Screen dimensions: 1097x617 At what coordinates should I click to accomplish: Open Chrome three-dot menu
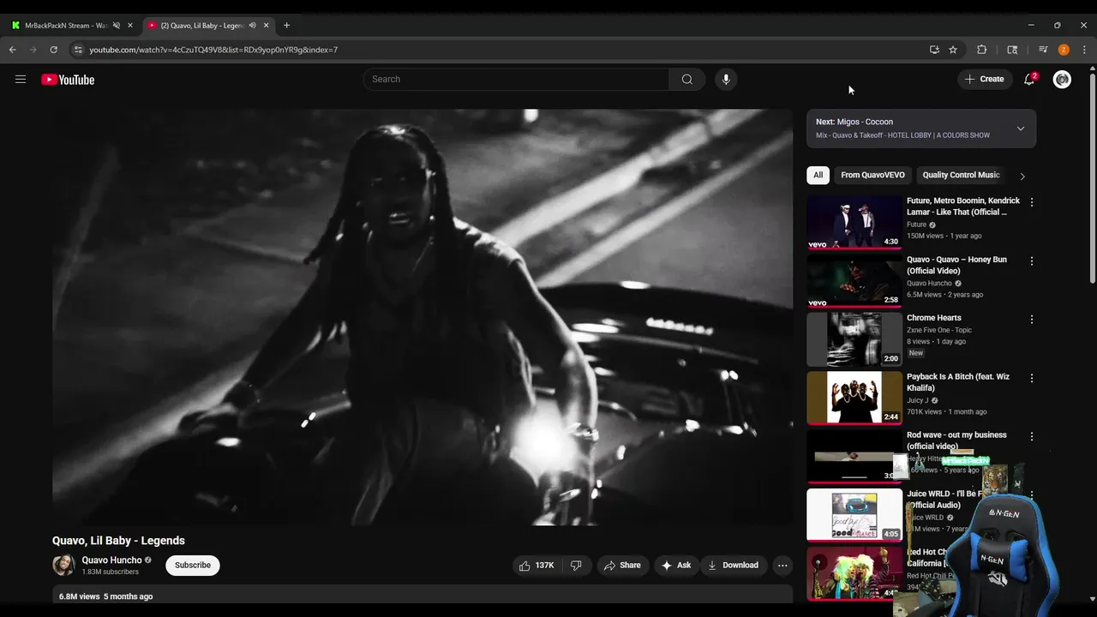[x=1084, y=50]
